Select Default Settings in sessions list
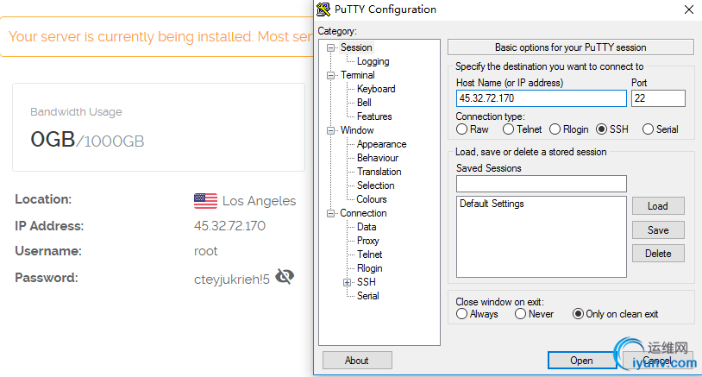Viewport: 702px width, 377px height. pos(492,204)
